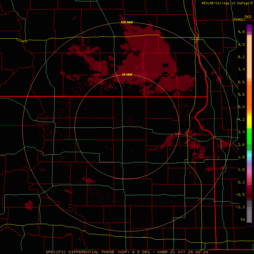Click the 7.4 legend value
254x254 pixels.
[x=241, y=69]
